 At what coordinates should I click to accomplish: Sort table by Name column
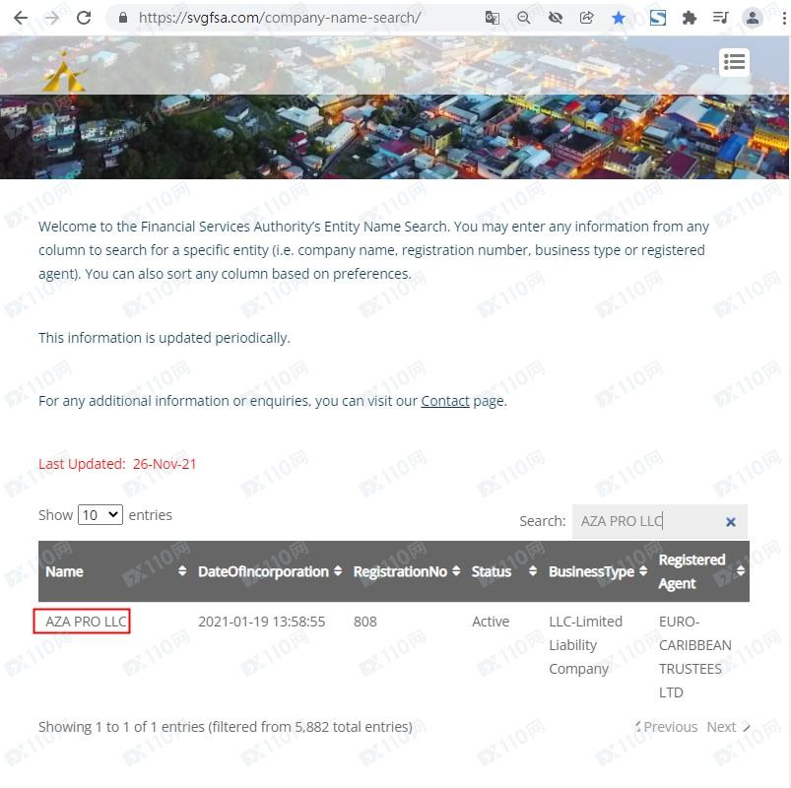tap(116, 571)
